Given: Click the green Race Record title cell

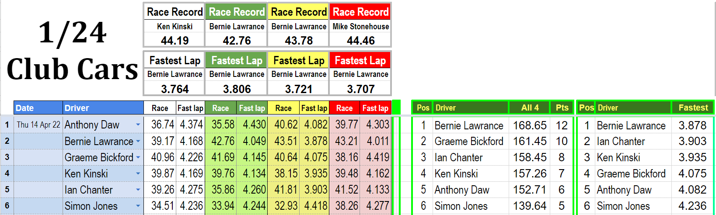Looking at the screenshot, I should tap(237, 12).
